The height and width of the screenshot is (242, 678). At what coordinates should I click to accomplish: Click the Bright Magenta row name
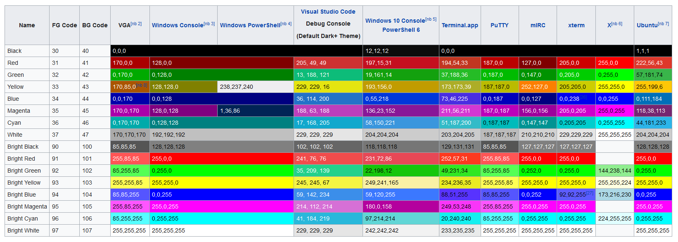[x=27, y=206]
